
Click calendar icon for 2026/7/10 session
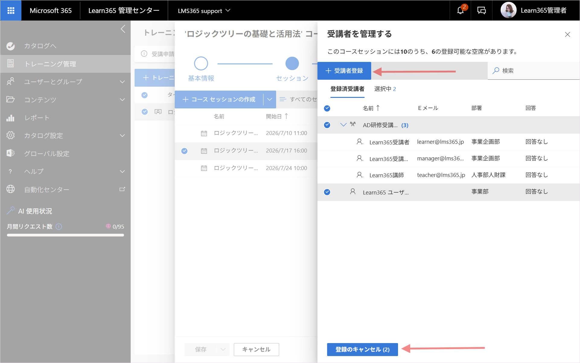[204, 133]
